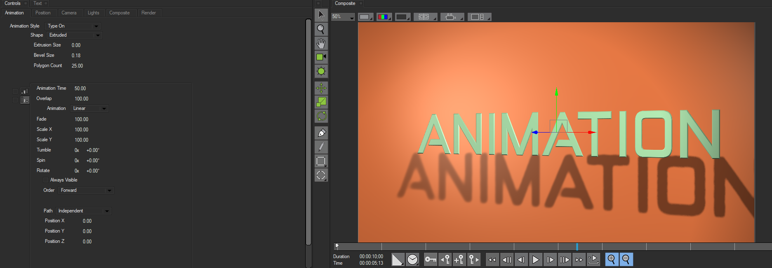Click the blue timeline playhead marker
772x268 pixels.
click(577, 247)
